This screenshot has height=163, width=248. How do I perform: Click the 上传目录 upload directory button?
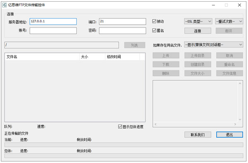pyautogui.click(x=198, y=55)
